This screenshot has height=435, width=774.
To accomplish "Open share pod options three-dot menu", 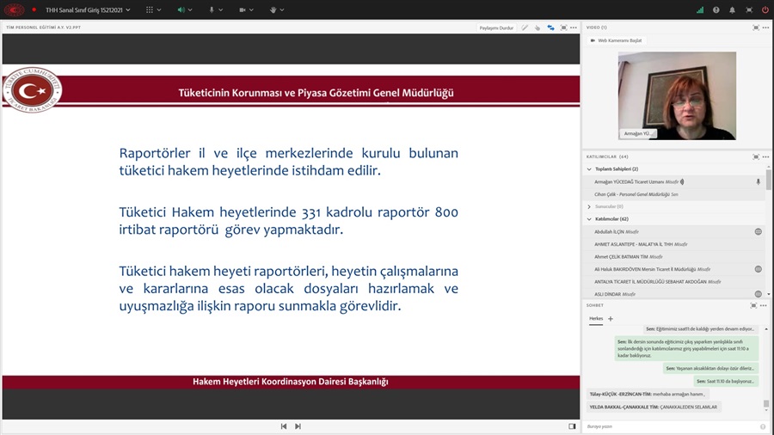I will pos(573,28).
